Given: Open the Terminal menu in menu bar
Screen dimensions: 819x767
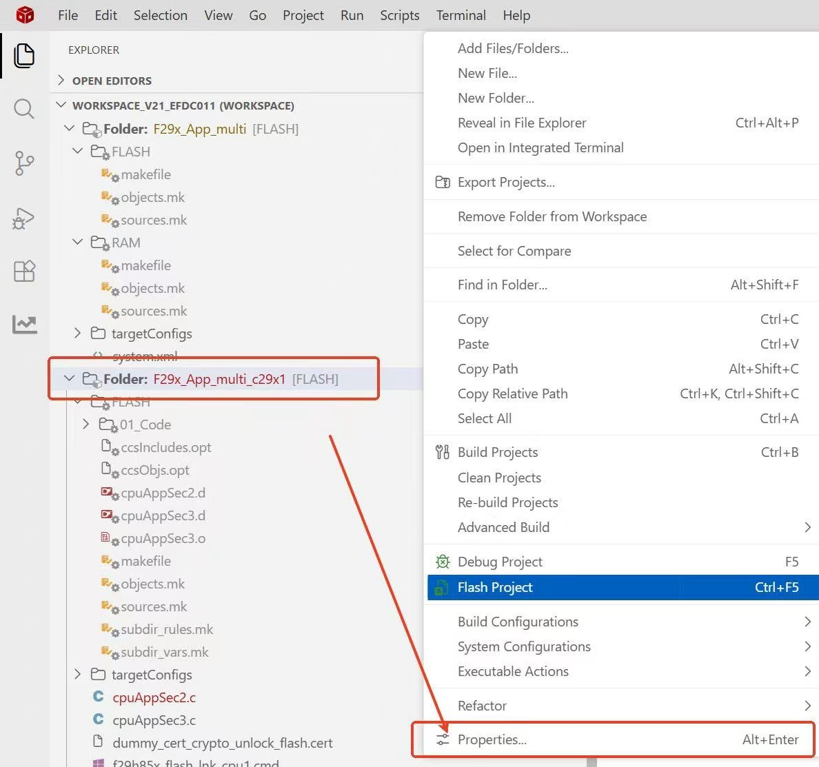Looking at the screenshot, I should [x=461, y=16].
